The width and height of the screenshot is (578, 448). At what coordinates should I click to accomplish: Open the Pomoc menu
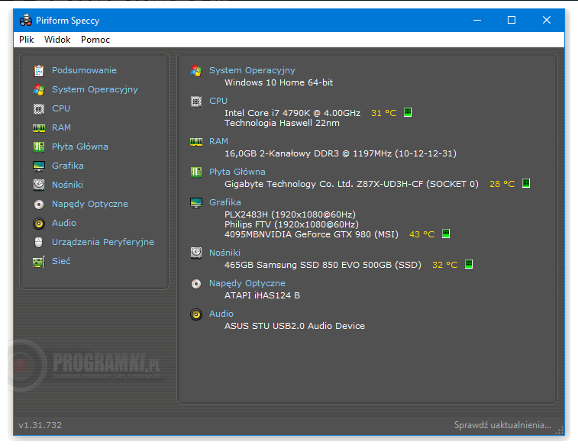pyautogui.click(x=95, y=40)
